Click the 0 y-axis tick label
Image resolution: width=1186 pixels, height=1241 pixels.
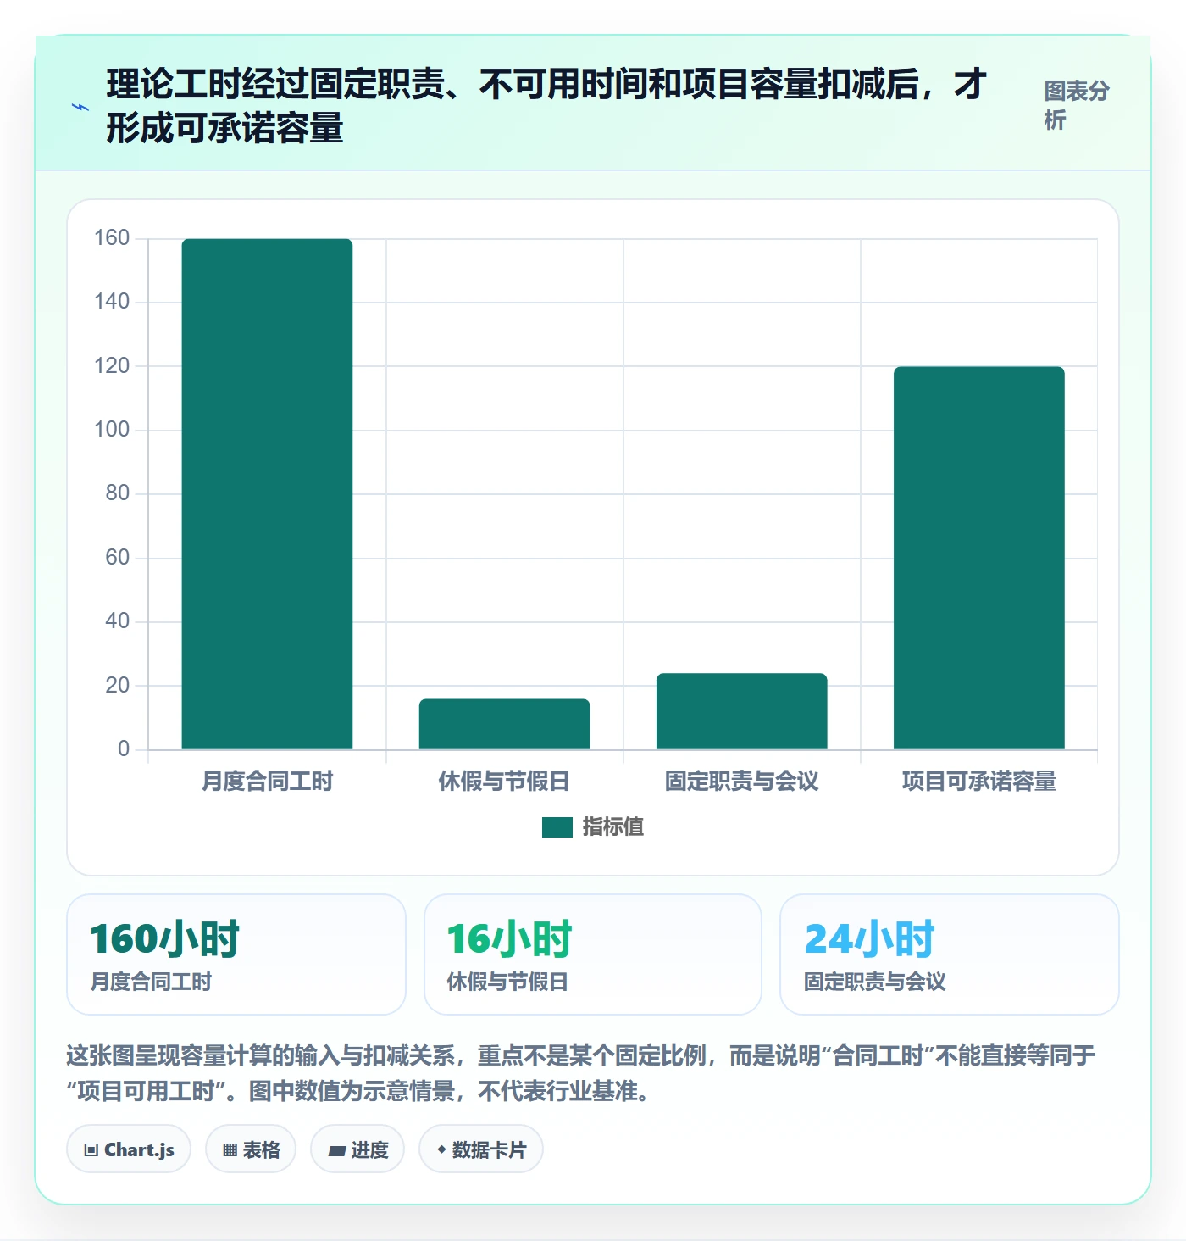pos(124,749)
